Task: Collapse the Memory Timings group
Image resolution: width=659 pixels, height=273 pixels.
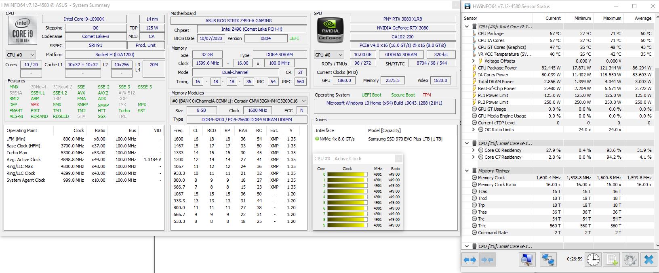Action: (x=467, y=171)
